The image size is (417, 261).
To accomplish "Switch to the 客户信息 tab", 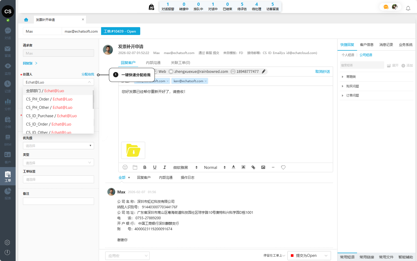I will tap(367, 45).
